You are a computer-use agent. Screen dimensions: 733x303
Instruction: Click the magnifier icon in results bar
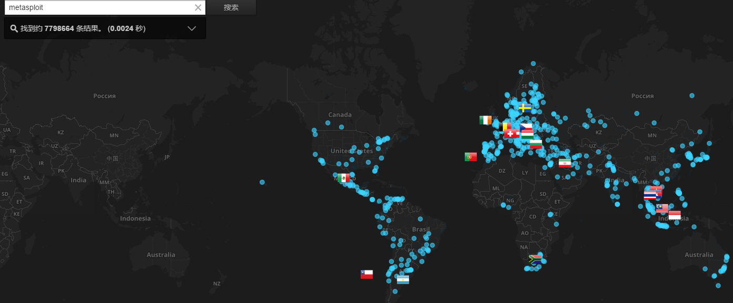(x=14, y=28)
